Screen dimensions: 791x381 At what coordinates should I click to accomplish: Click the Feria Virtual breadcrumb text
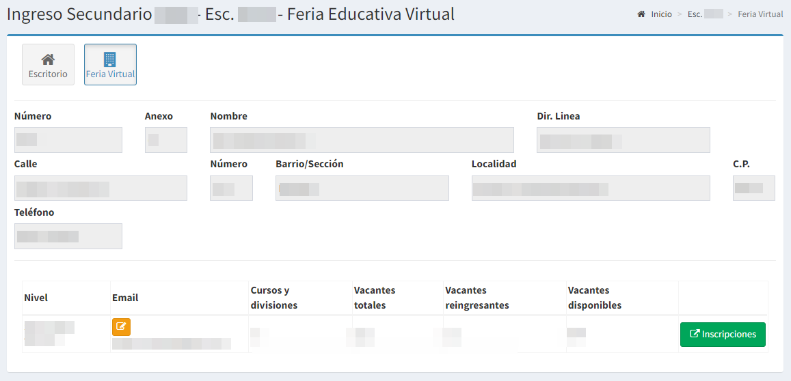point(760,14)
